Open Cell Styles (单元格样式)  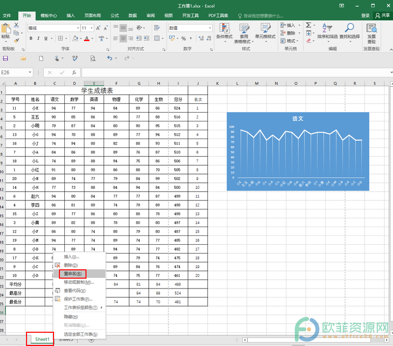tap(265, 32)
